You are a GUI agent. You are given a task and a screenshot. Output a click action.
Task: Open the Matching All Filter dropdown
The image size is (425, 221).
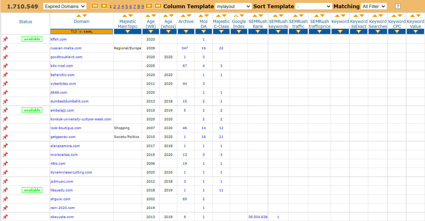(x=374, y=6)
